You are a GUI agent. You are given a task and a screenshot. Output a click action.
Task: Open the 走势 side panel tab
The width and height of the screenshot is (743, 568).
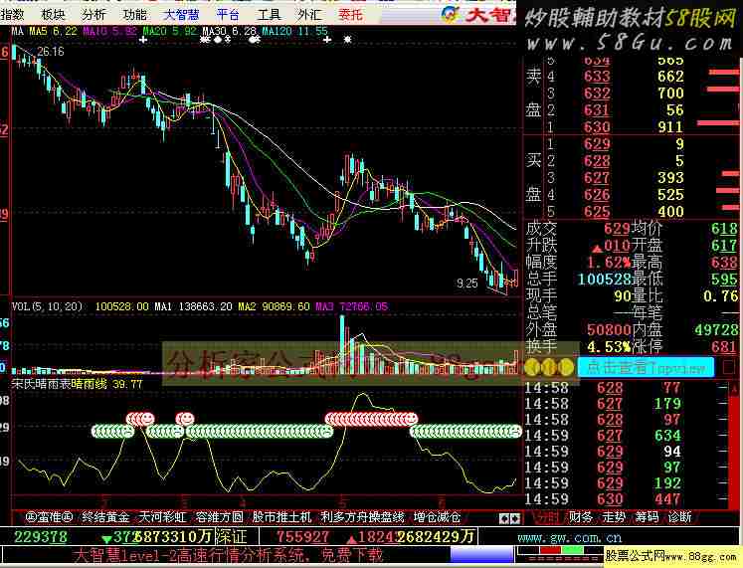click(x=614, y=517)
